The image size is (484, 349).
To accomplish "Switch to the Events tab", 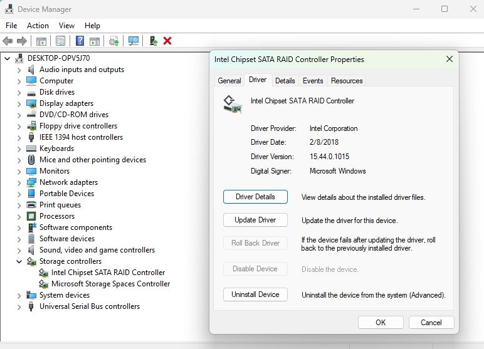I will 313,81.
